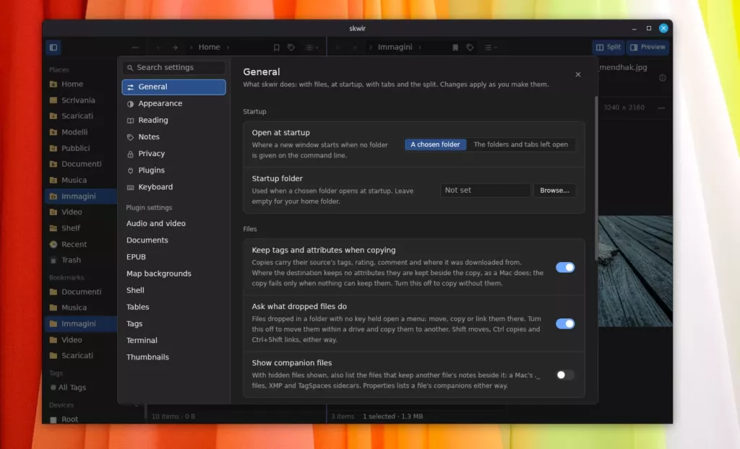This screenshot has width=740, height=449.
Task: Bookmark the Home pane folder
Action: (x=277, y=47)
